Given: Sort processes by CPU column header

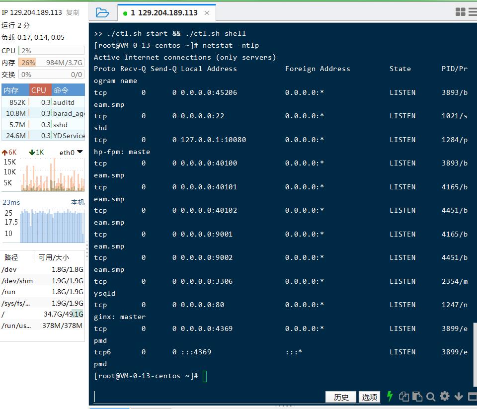Looking at the screenshot, I should coord(39,90).
